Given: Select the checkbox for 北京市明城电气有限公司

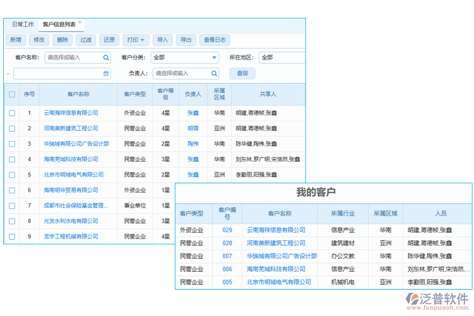Looking at the screenshot, I should click(12, 174).
